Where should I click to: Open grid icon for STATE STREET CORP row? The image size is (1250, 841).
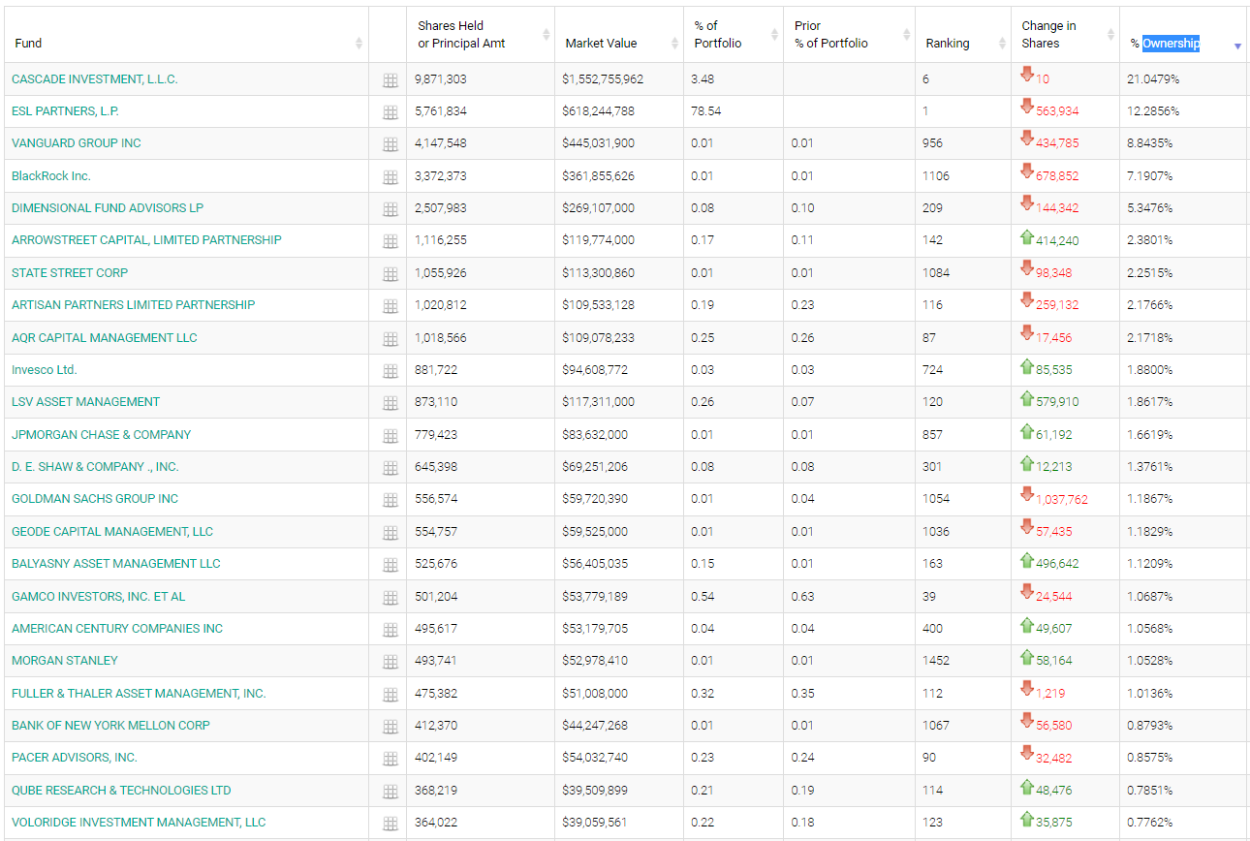(391, 274)
